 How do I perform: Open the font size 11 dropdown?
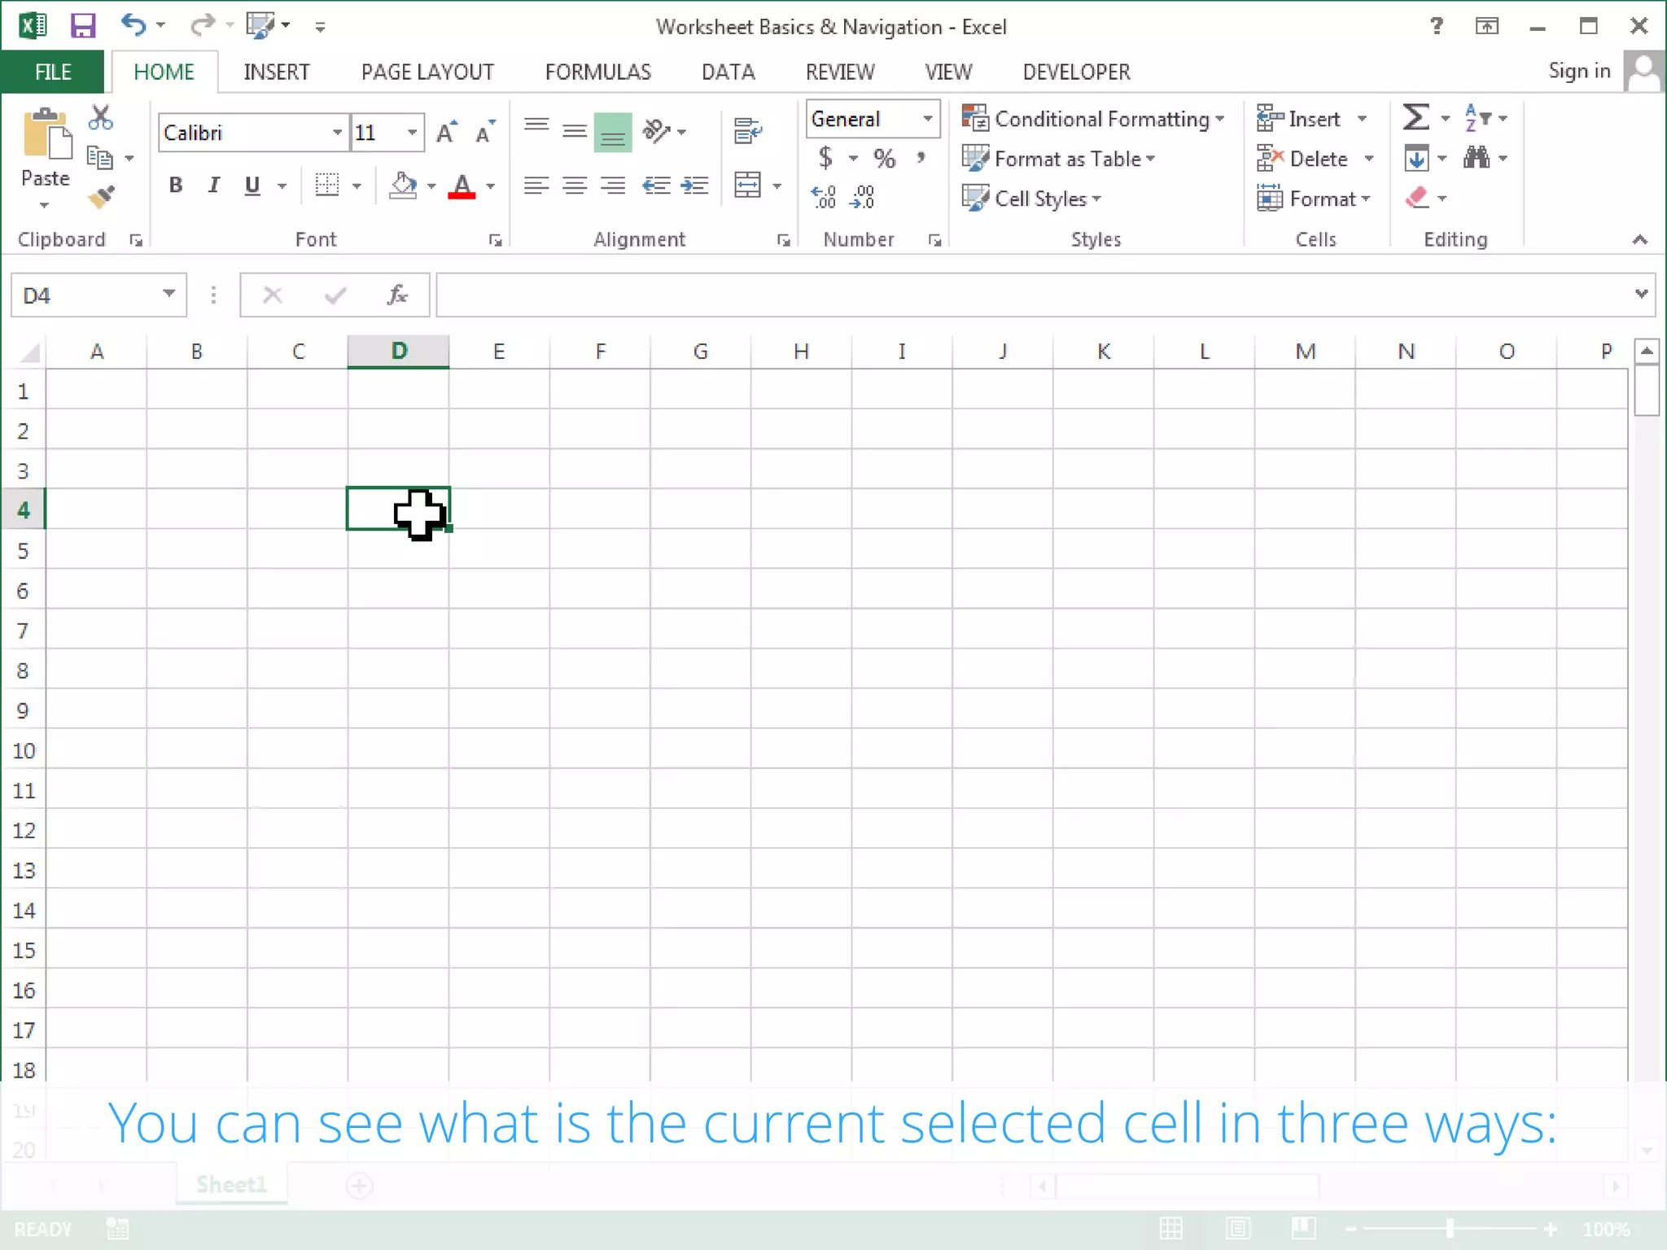(x=412, y=133)
